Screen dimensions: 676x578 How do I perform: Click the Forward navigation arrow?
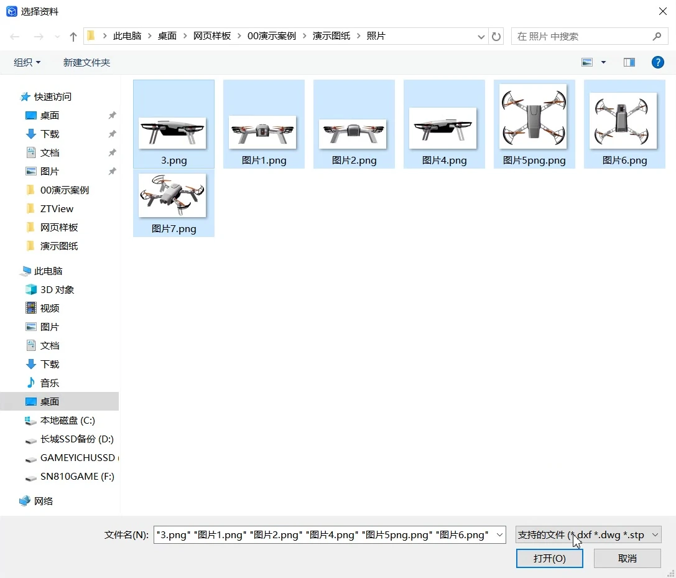(39, 37)
